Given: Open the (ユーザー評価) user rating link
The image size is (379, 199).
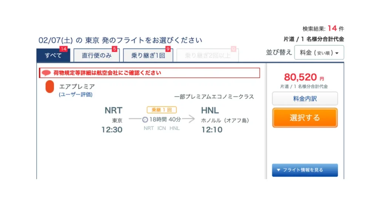Looking at the screenshot, I should tap(76, 95).
